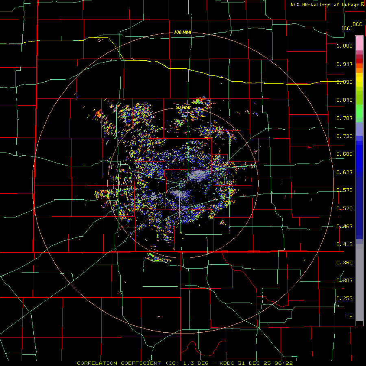The height and width of the screenshot is (366, 366).
Task: Click the 100 NMI range ring label
Action: tap(183, 32)
